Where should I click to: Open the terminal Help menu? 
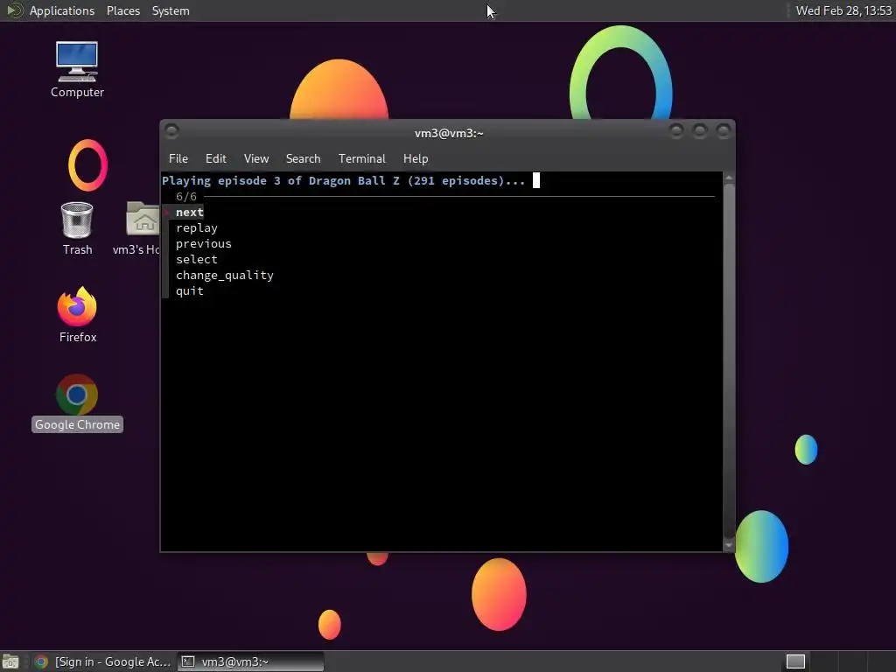click(416, 158)
